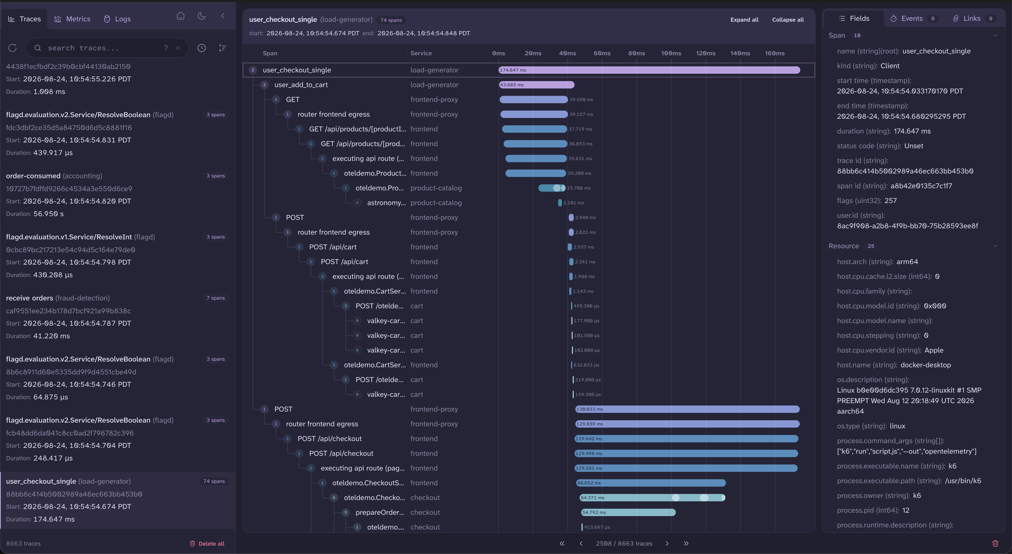This screenshot has height=554, width=1012.
Task: Open the sort order icon
Action: [222, 48]
